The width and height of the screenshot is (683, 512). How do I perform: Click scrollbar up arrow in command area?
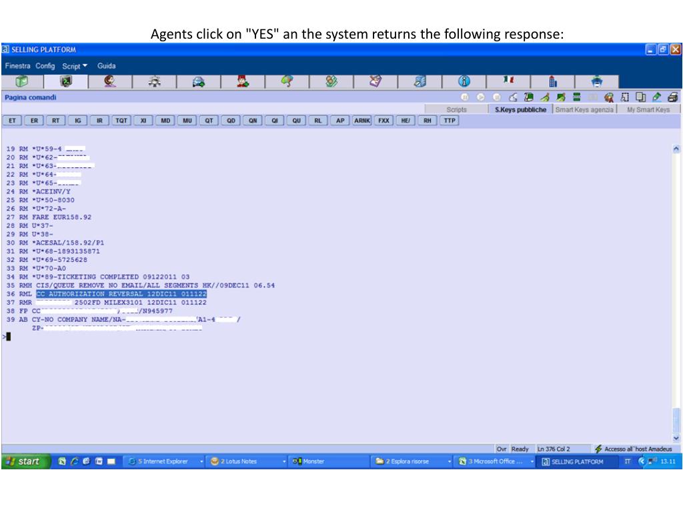676,149
